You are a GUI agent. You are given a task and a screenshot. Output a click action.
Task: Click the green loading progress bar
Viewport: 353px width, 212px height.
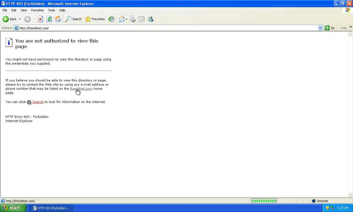[x=264, y=201]
